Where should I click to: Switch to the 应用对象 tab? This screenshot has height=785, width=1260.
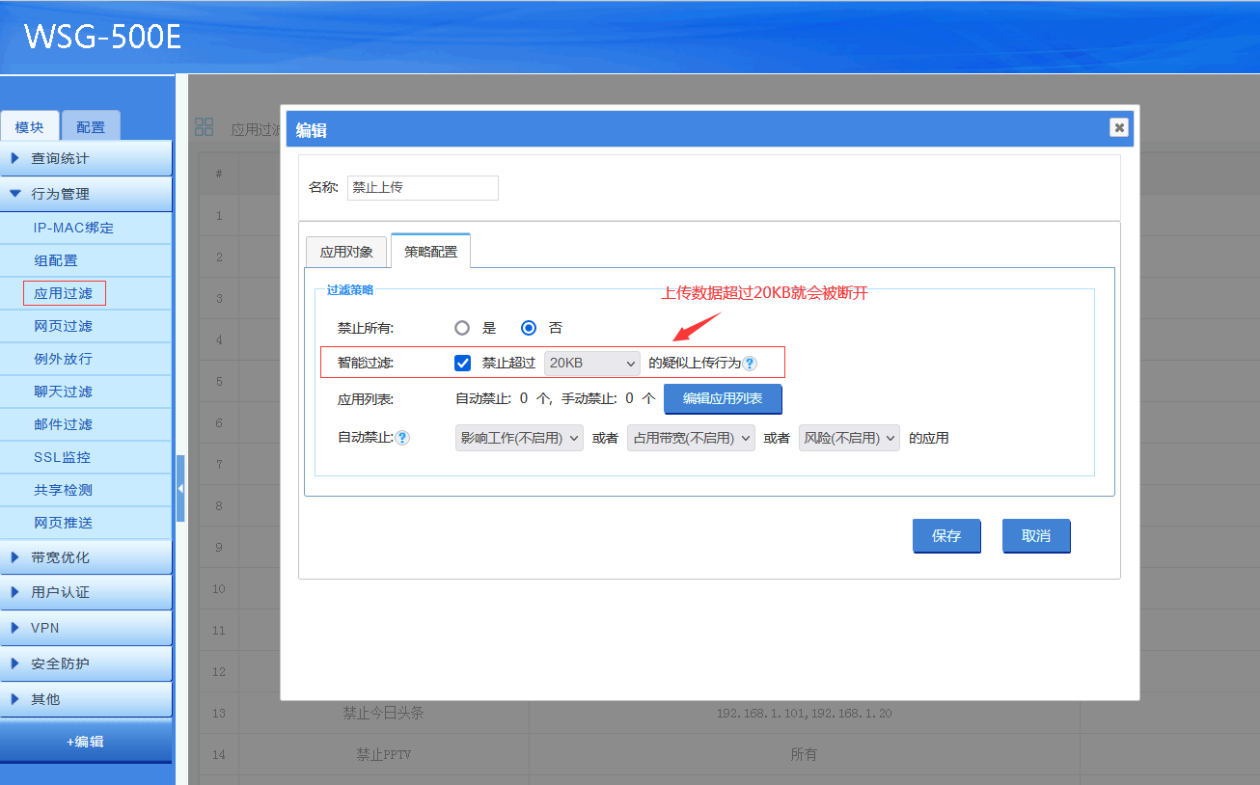click(x=346, y=252)
